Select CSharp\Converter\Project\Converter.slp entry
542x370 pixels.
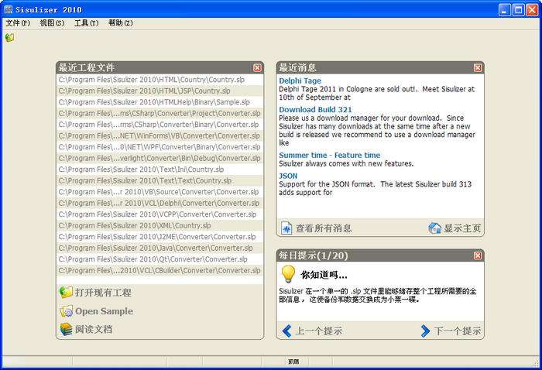(160, 113)
